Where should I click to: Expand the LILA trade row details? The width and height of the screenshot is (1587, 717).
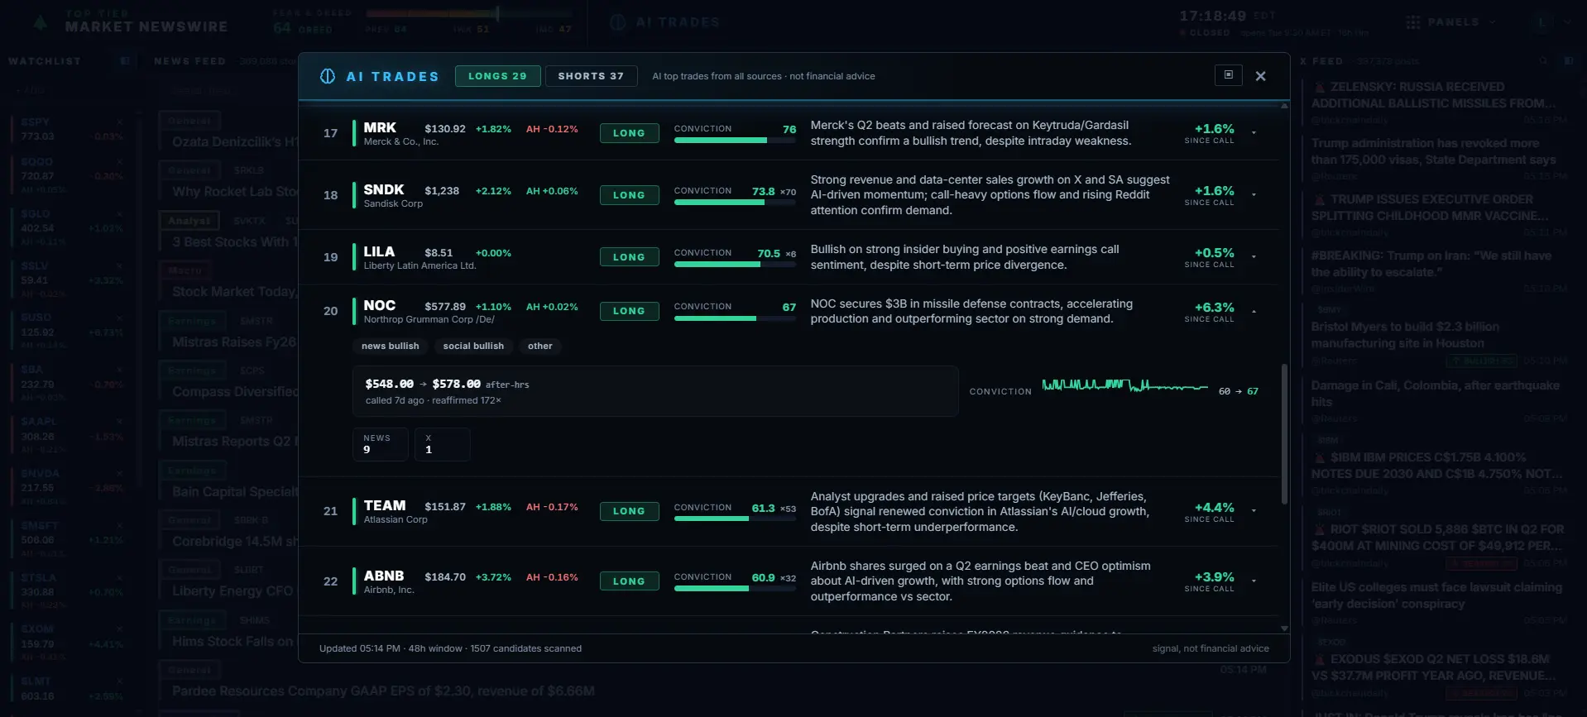pos(1254,257)
